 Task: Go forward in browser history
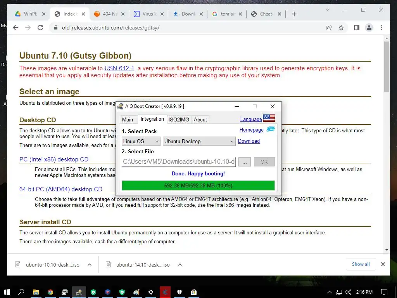point(28,28)
